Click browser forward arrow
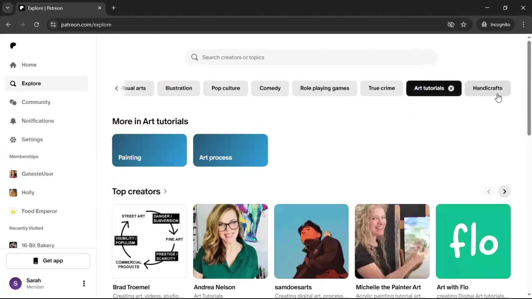This screenshot has height=299, width=532. [22, 25]
